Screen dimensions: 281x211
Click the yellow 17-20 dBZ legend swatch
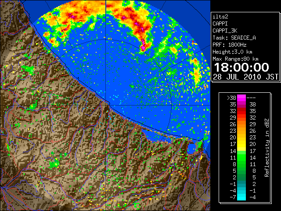[241, 144]
